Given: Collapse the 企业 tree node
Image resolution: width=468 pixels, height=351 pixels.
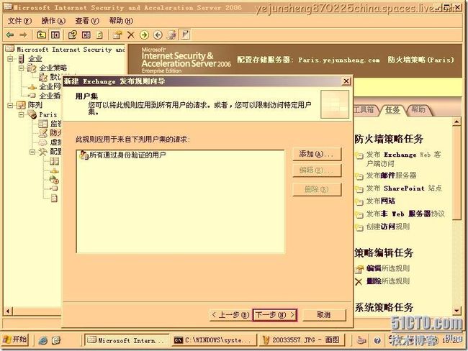Looking at the screenshot, I should (x=10, y=59).
